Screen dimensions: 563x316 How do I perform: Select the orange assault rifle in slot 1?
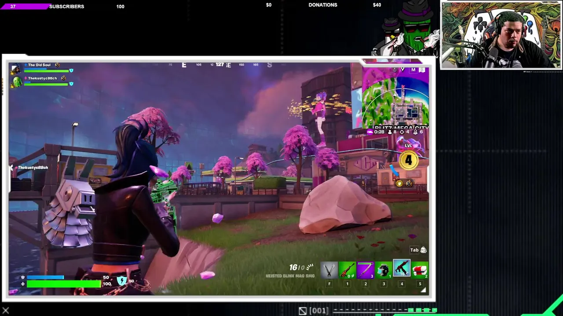tap(347, 269)
